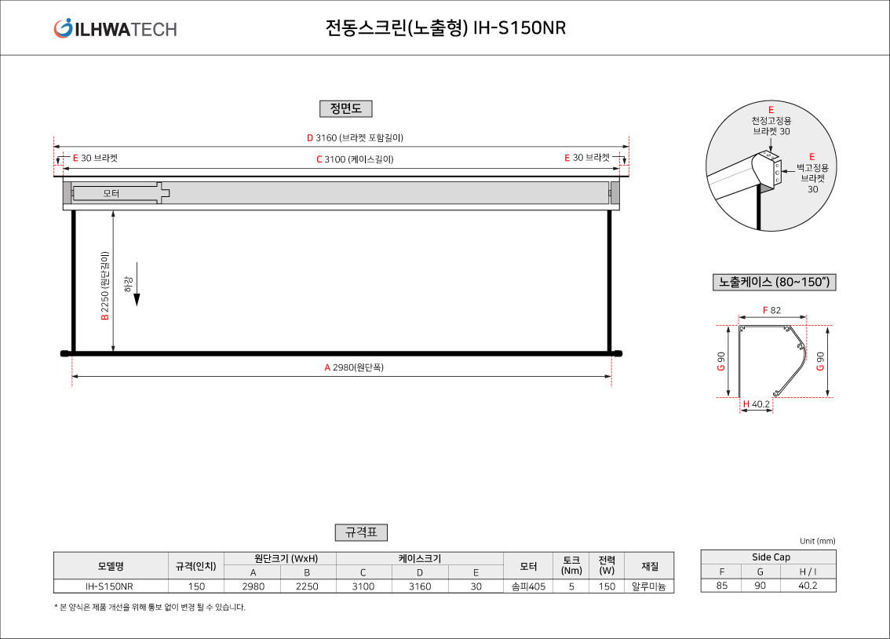890x639 pixels.
Task: Select the 정면도 label box
Action: point(345,109)
